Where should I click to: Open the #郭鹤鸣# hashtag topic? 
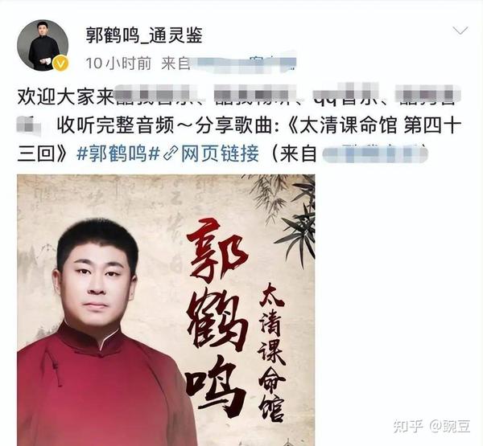tap(118, 153)
